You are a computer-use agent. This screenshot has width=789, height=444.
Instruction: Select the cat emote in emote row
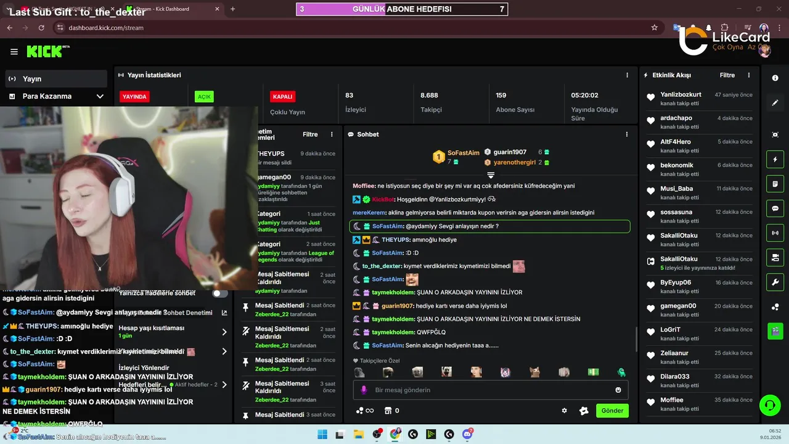point(534,372)
